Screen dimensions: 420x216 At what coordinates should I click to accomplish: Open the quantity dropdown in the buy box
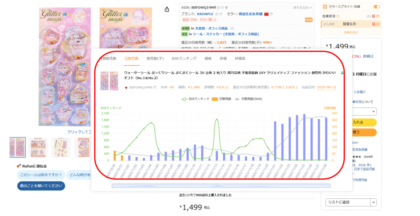point(373,111)
